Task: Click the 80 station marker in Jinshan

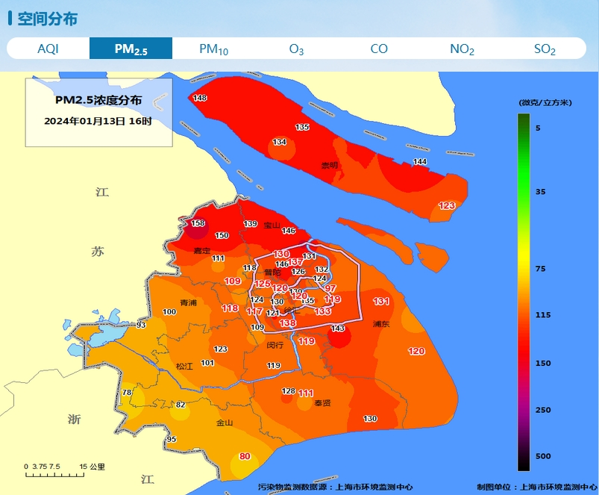Action: 244,456
